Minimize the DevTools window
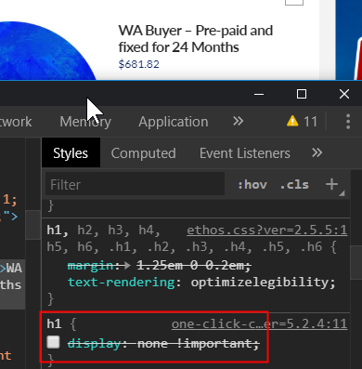The width and height of the screenshot is (362, 369). coord(259,94)
